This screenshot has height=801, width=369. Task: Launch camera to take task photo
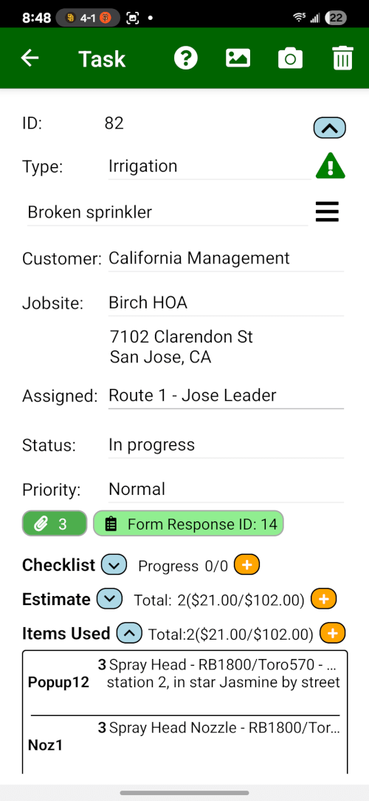pyautogui.click(x=291, y=58)
